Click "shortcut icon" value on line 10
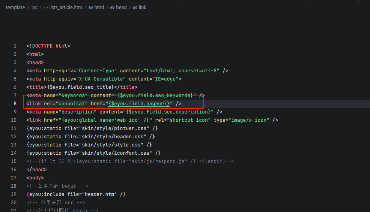The image size is (370, 212). pos(189,120)
